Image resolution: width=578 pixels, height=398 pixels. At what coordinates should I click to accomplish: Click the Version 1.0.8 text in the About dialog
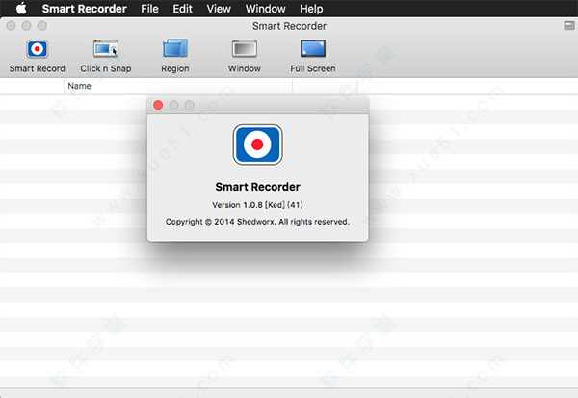click(257, 204)
